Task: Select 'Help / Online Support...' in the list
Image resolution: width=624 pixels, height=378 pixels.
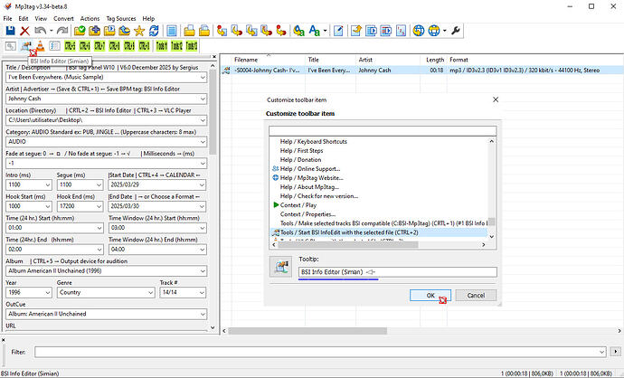Action: [x=309, y=169]
